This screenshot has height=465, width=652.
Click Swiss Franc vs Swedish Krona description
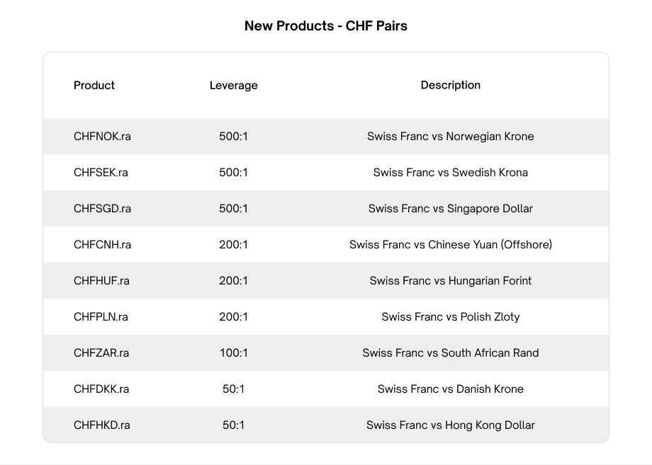click(450, 172)
